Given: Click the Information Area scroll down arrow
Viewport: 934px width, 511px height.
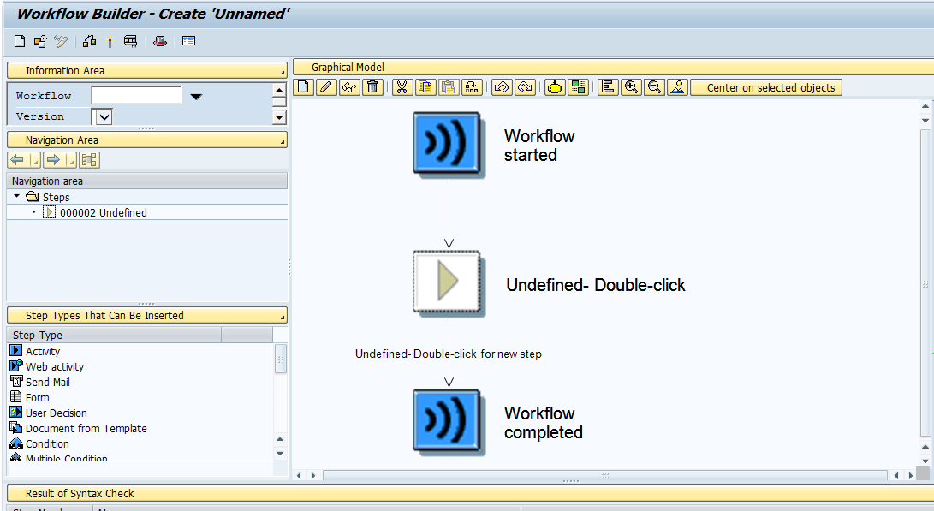Looking at the screenshot, I should coord(279,117).
